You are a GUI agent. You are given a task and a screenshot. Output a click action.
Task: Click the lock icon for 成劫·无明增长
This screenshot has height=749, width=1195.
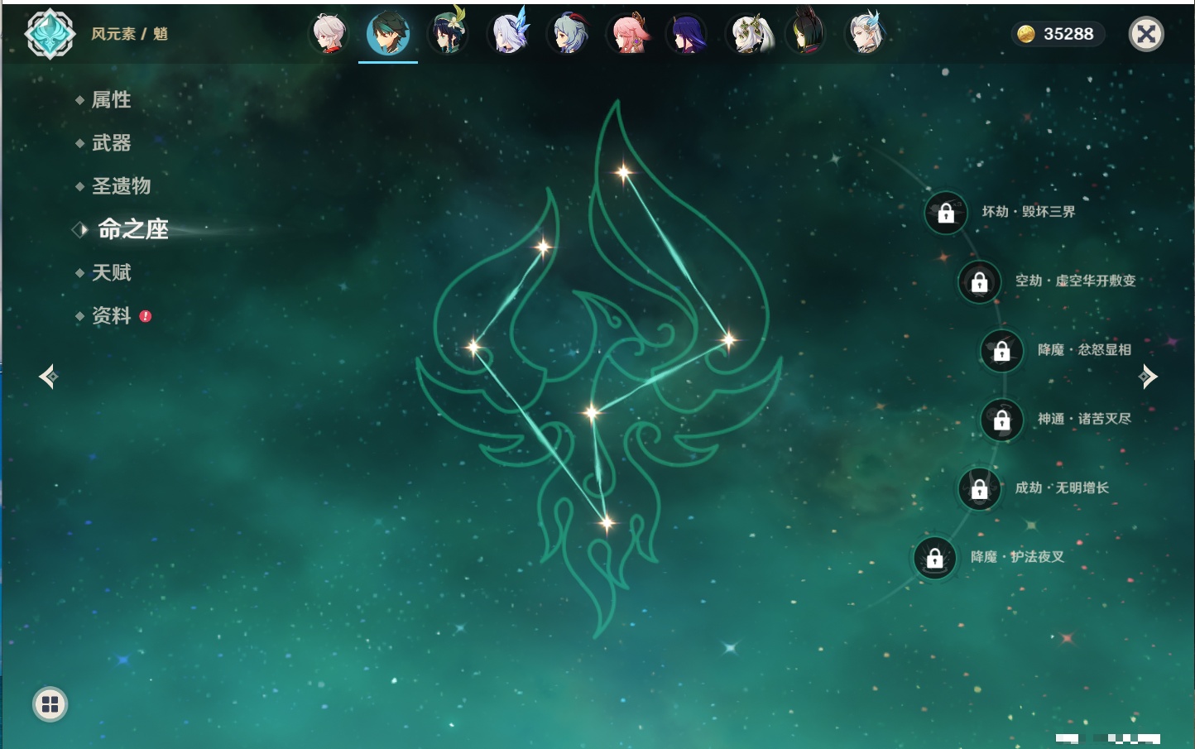979,489
